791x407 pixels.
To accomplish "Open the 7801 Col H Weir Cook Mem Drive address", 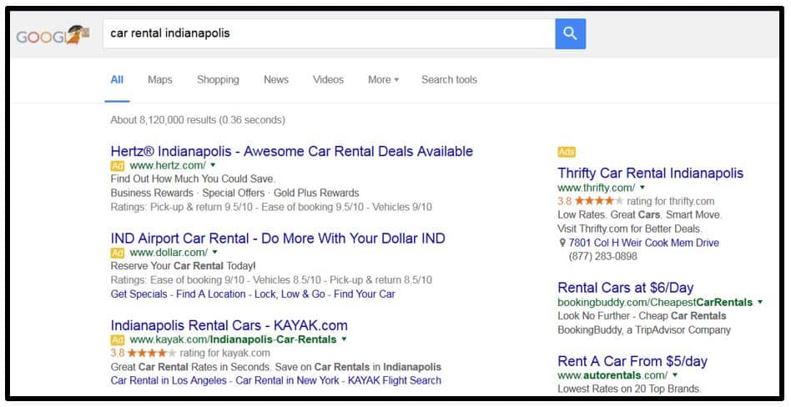I will 643,243.
